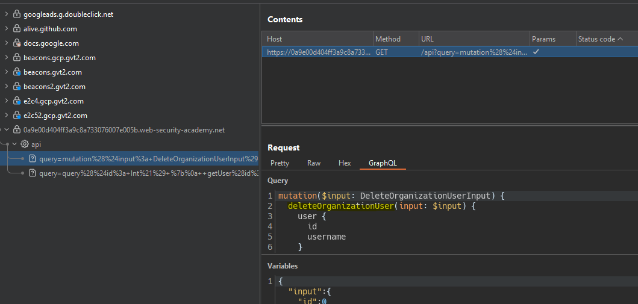Click the lock icon beside beacons2.gvt2.com
Viewport: 638px width, 304px height.
pos(17,87)
